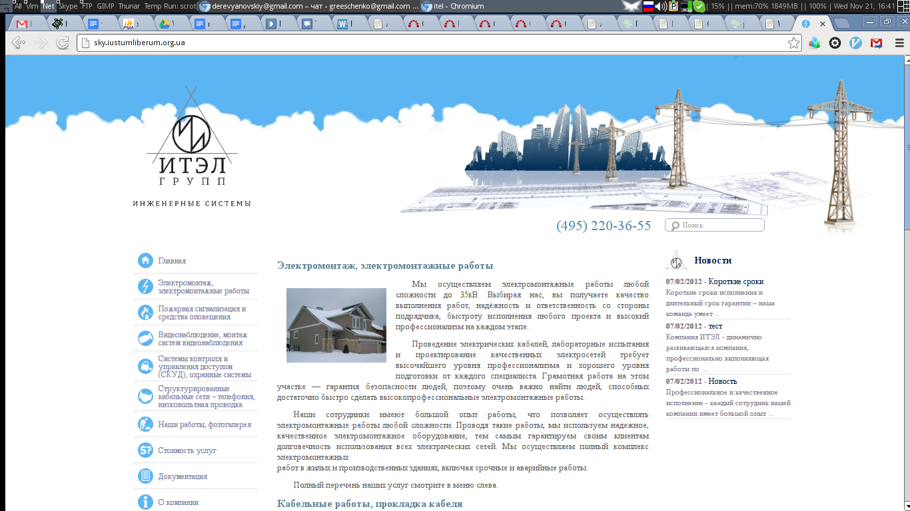This screenshot has height=511, width=910.
Task: Click the dollar icon beside Стоимость услуг
Action: click(x=145, y=450)
